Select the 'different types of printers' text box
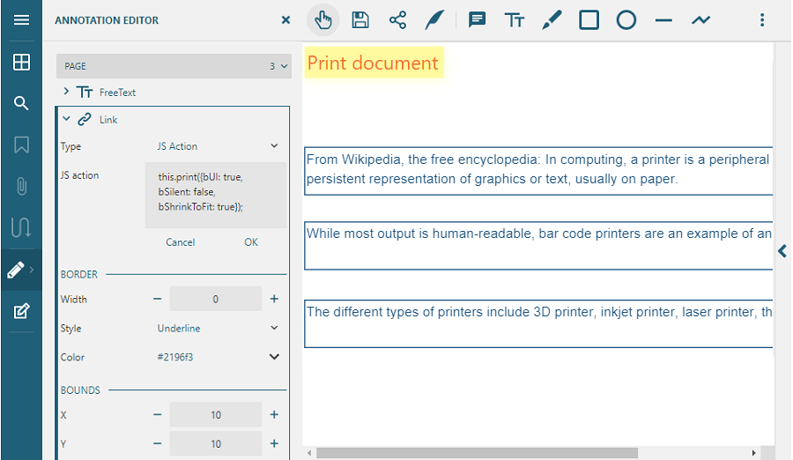 pos(538,324)
